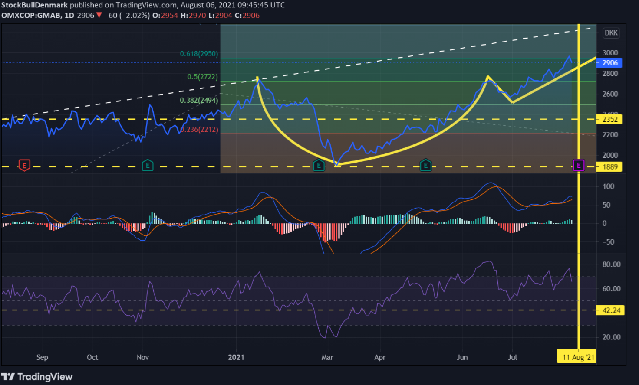Click the 3000 price axis value
This screenshot has height=385, width=639.
click(610, 53)
